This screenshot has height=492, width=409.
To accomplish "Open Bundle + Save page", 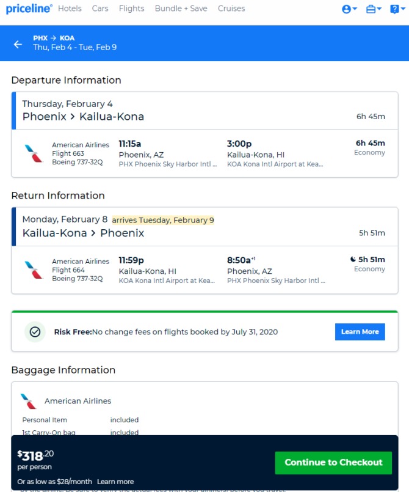I will [181, 9].
